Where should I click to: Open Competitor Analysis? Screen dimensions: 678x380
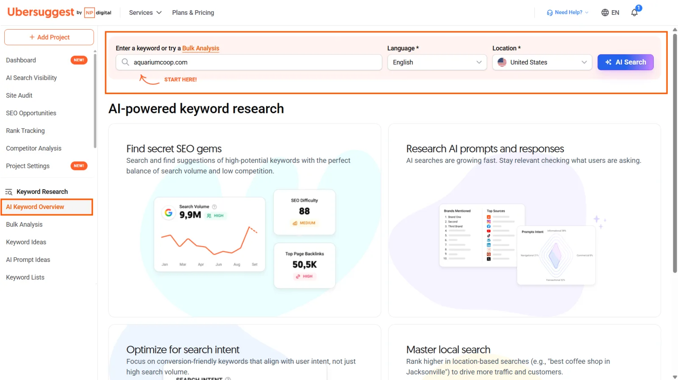[33, 149]
